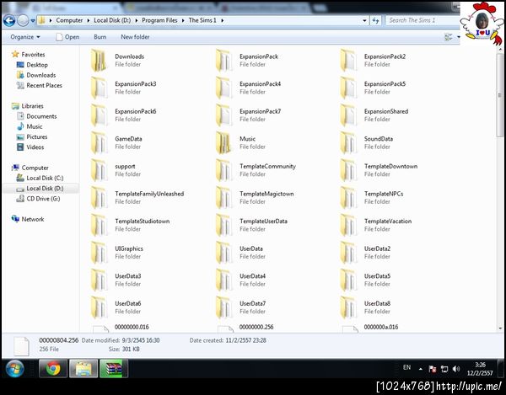Click the TemplateStudiotown folder name
The height and width of the screenshot is (395, 506).
(x=142, y=221)
